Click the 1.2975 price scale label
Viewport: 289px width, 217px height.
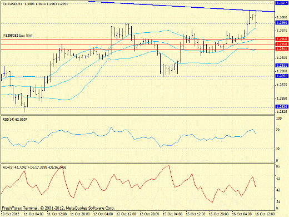point(282,31)
